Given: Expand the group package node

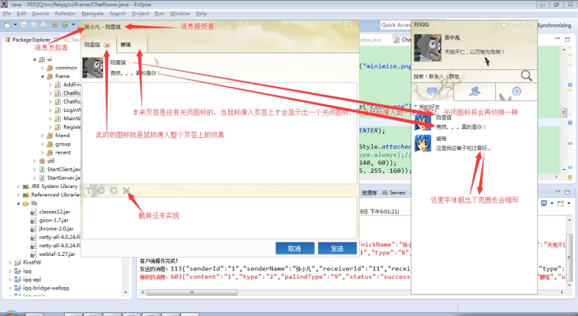Looking at the screenshot, I should pyautogui.click(x=43, y=144).
